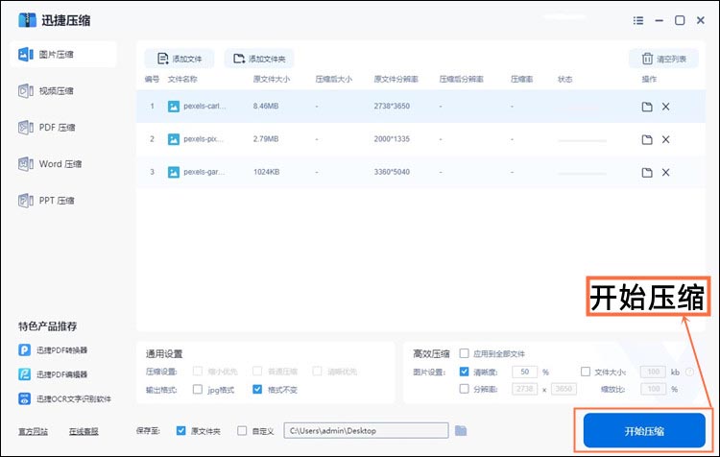Open the 在线客服 link
Viewport: 720px width, 457px height.
pos(84,431)
